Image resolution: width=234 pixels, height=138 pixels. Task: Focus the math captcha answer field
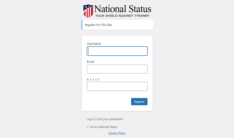(117, 86)
